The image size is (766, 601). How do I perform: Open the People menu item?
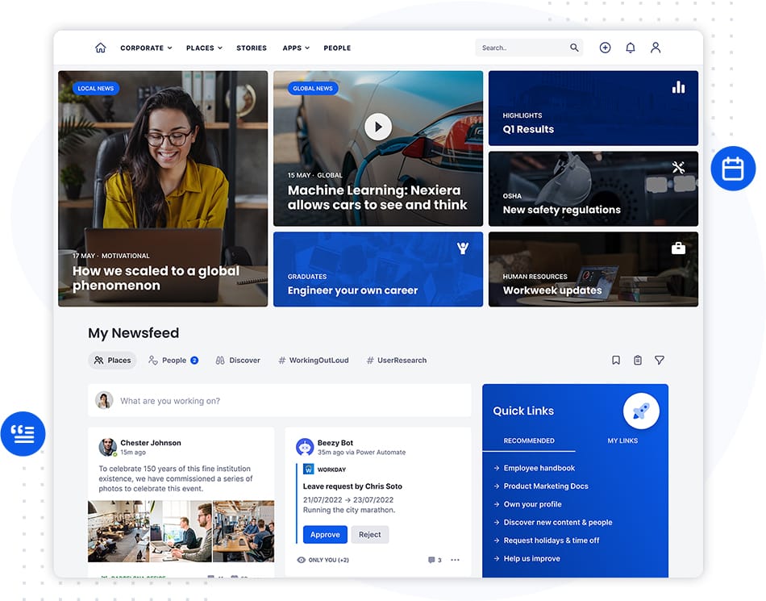(337, 48)
